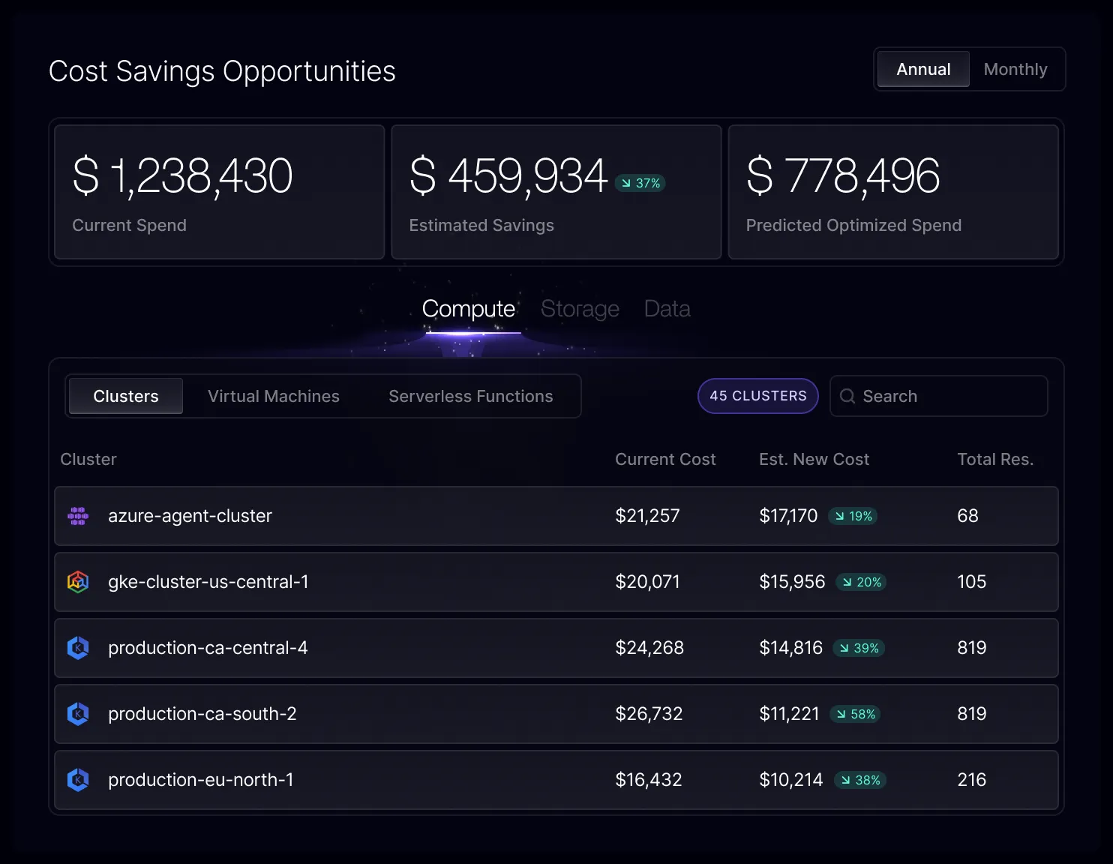Viewport: 1113px width, 864px height.
Task: Open the production-ca-central-4 row name
Action: coord(208,648)
